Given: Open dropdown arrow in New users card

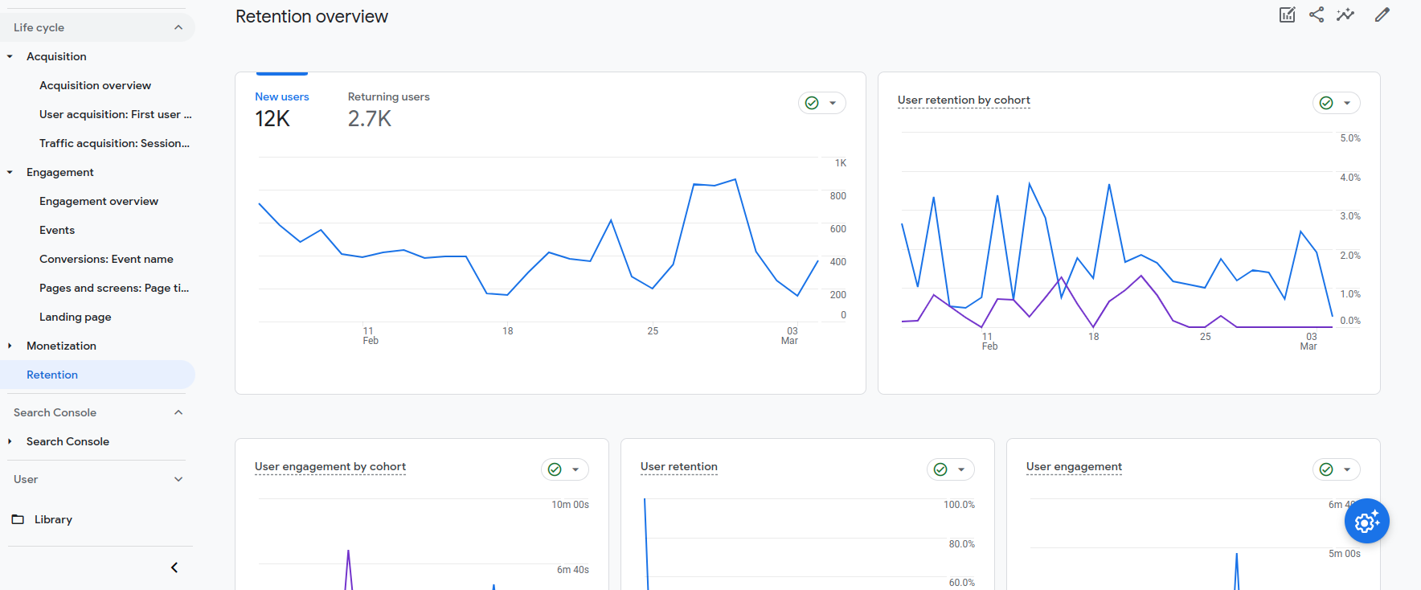Looking at the screenshot, I should [833, 103].
